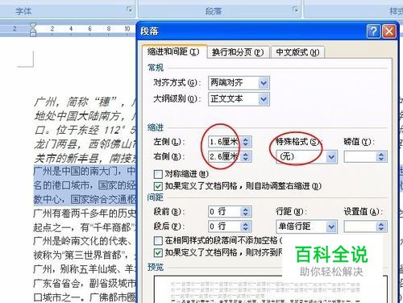Image resolution: width=403 pixels, height=303 pixels.
Task: Open the 字体 group dialog launcher
Action: click(x=130, y=10)
